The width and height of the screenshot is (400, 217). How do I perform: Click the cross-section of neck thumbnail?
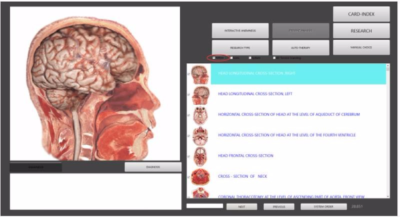click(x=201, y=177)
